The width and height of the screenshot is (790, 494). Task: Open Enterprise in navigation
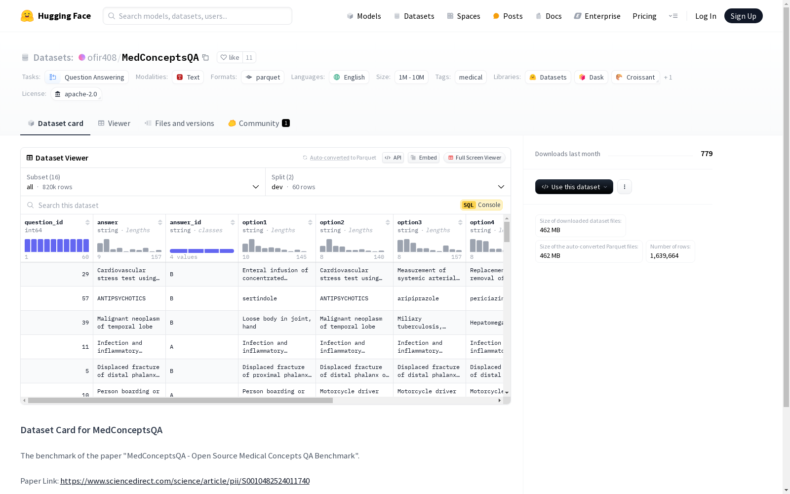coord(597,16)
